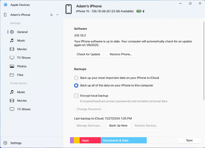
Task: Open the on-device Movies label
Action: pos(22,101)
